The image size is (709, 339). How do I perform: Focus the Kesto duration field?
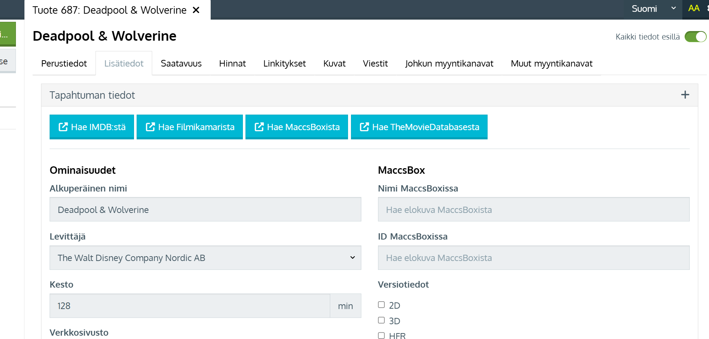(190, 306)
